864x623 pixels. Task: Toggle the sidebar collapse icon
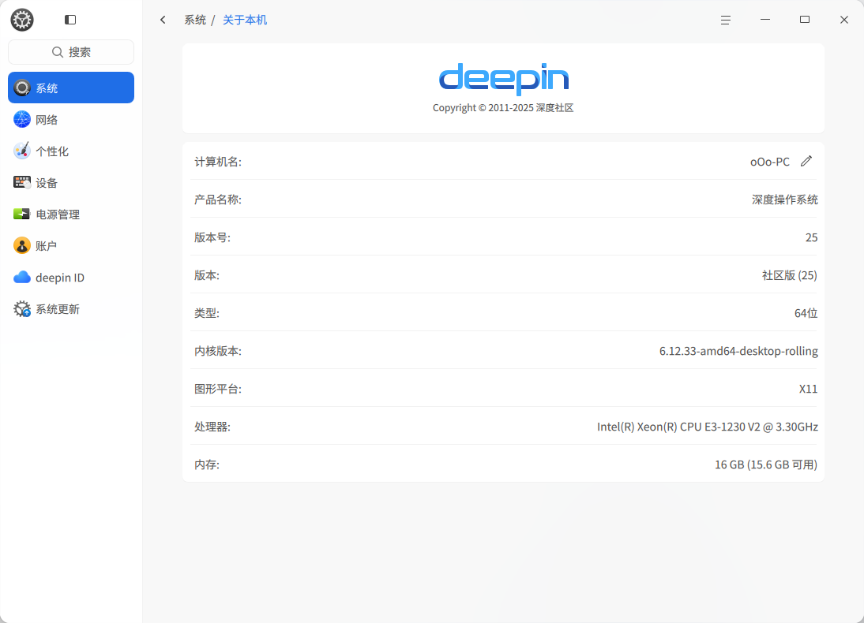[x=70, y=20]
